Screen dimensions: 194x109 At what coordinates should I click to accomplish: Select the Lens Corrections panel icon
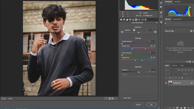tap(136, 19)
